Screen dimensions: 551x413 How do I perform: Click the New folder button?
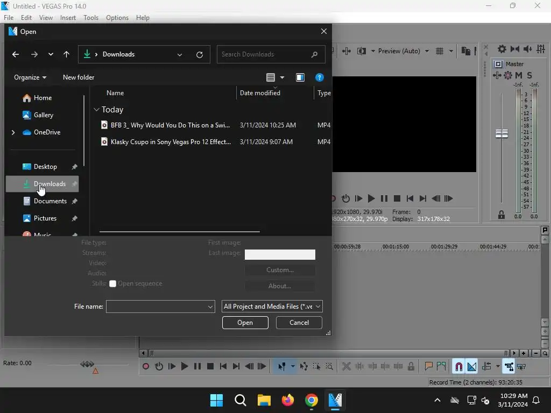tap(79, 77)
